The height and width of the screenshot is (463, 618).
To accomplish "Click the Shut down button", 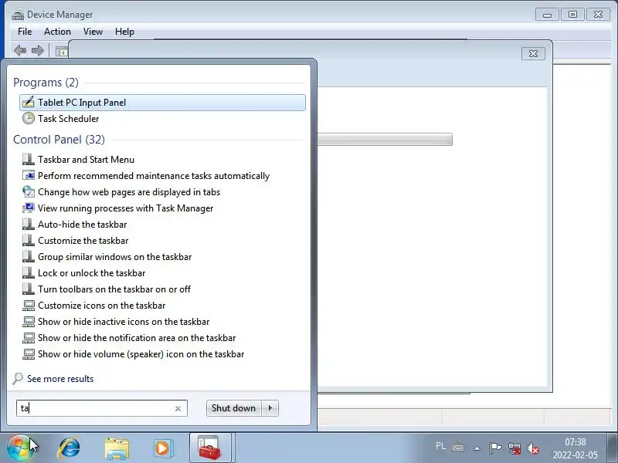I will click(233, 408).
